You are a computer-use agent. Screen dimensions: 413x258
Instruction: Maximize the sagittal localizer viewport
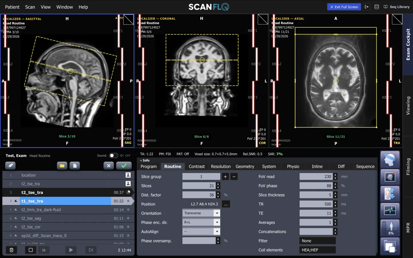click(128, 19)
